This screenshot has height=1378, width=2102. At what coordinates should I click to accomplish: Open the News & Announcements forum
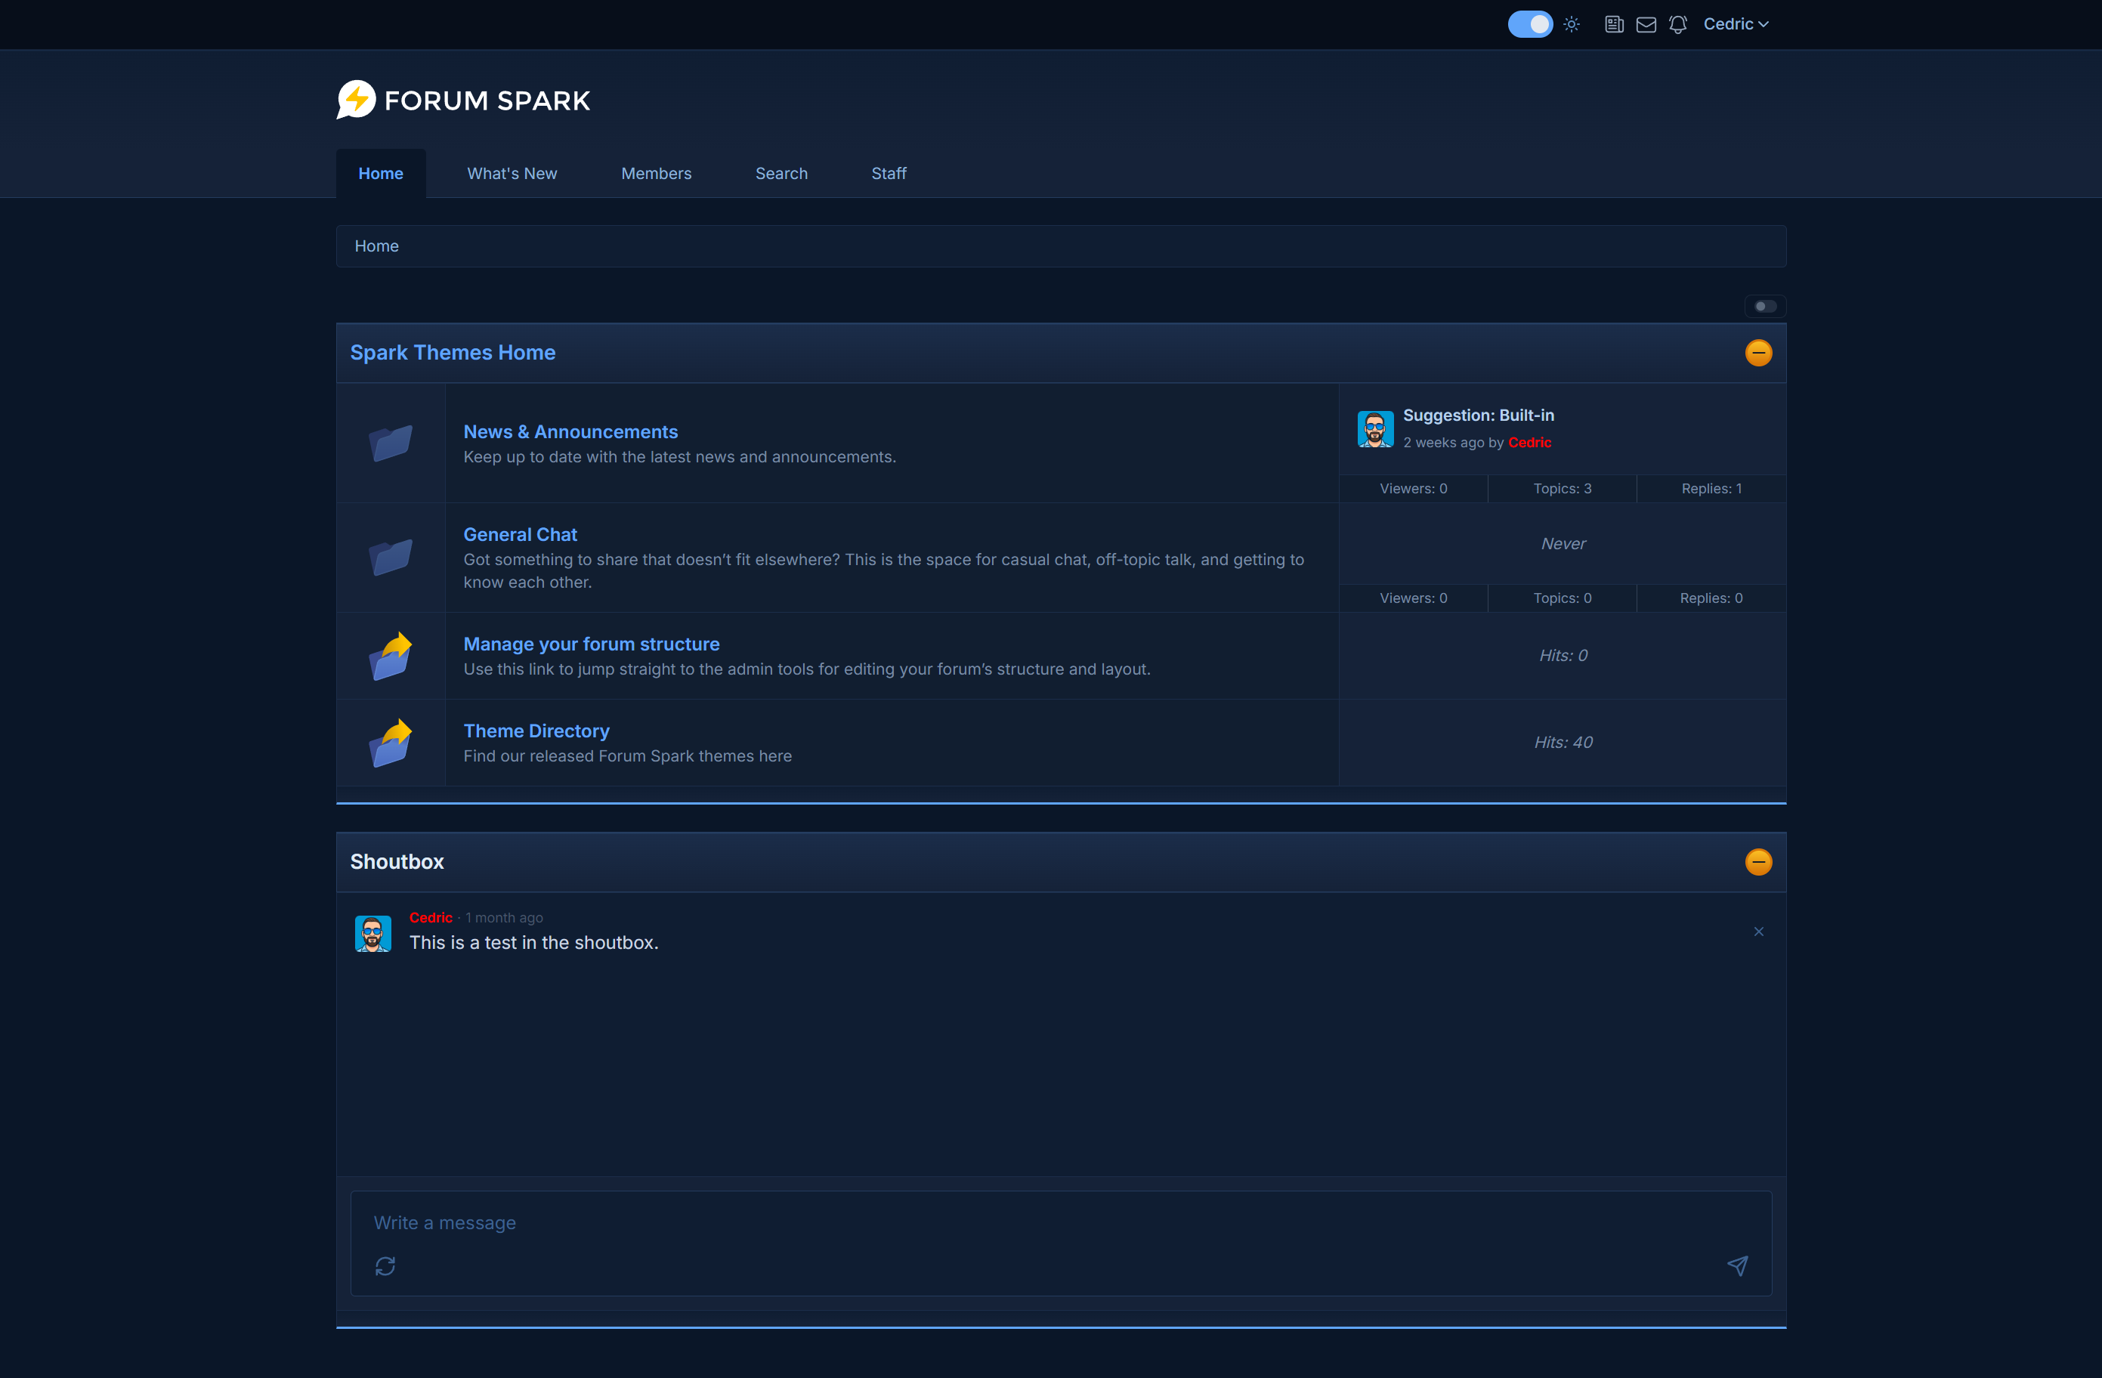click(570, 432)
